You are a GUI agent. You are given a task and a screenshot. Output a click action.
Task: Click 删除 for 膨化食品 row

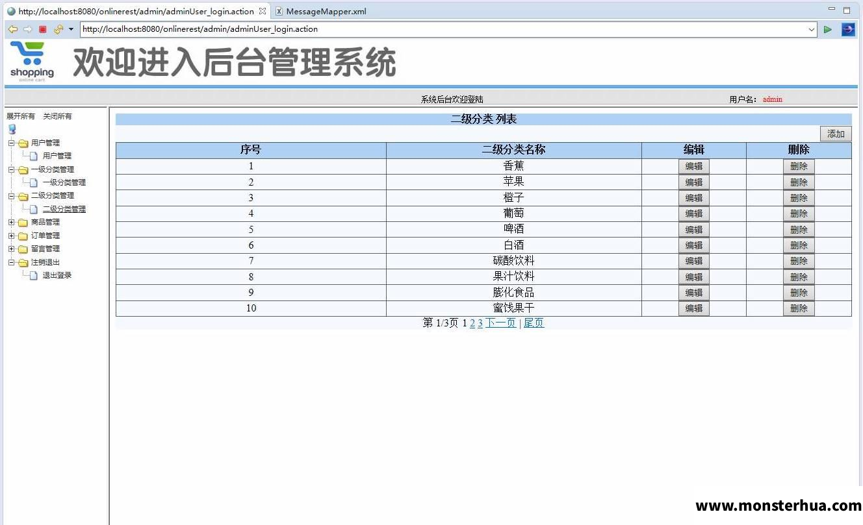click(799, 293)
